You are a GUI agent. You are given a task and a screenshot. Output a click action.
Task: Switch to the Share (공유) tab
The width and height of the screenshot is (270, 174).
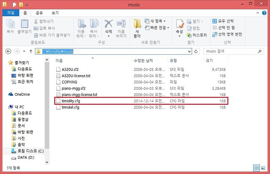tap(39, 13)
